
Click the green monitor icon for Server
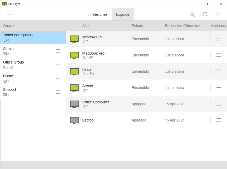[x=74, y=88]
